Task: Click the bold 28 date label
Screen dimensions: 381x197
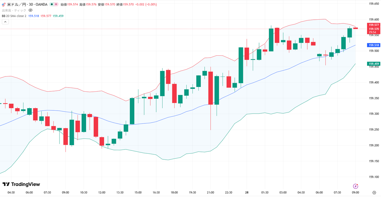Action: [246, 192]
